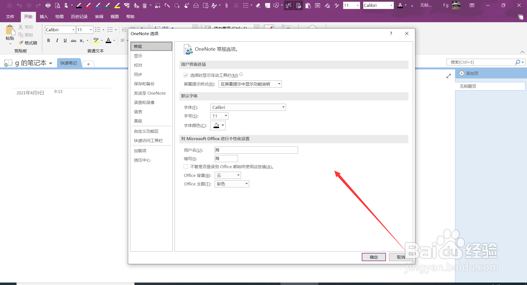This screenshot has width=527, height=285.
Task: Apply strikethrough formatting in the ribbon
Action: tap(74, 41)
